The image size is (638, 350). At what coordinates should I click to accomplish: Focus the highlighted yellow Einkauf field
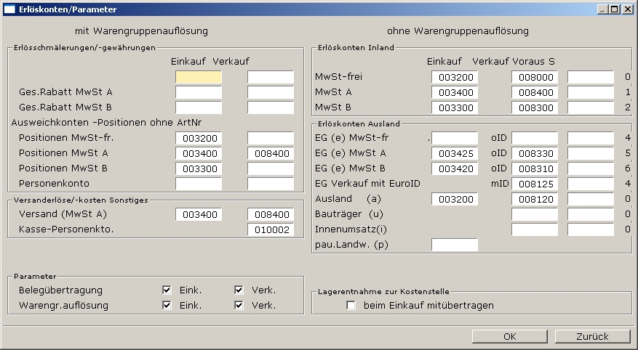[x=199, y=77]
